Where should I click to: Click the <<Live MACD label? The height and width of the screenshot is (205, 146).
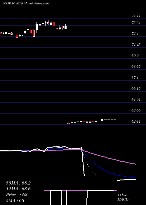[x=123, y=197]
